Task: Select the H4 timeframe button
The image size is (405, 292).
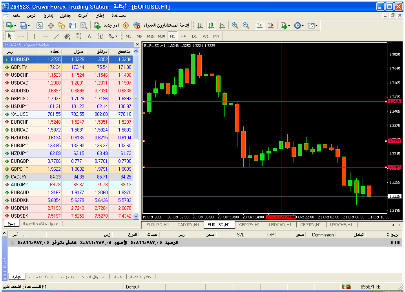Action: coord(183,36)
